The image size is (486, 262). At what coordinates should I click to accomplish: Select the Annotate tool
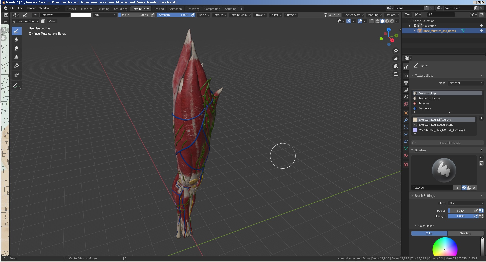16,85
